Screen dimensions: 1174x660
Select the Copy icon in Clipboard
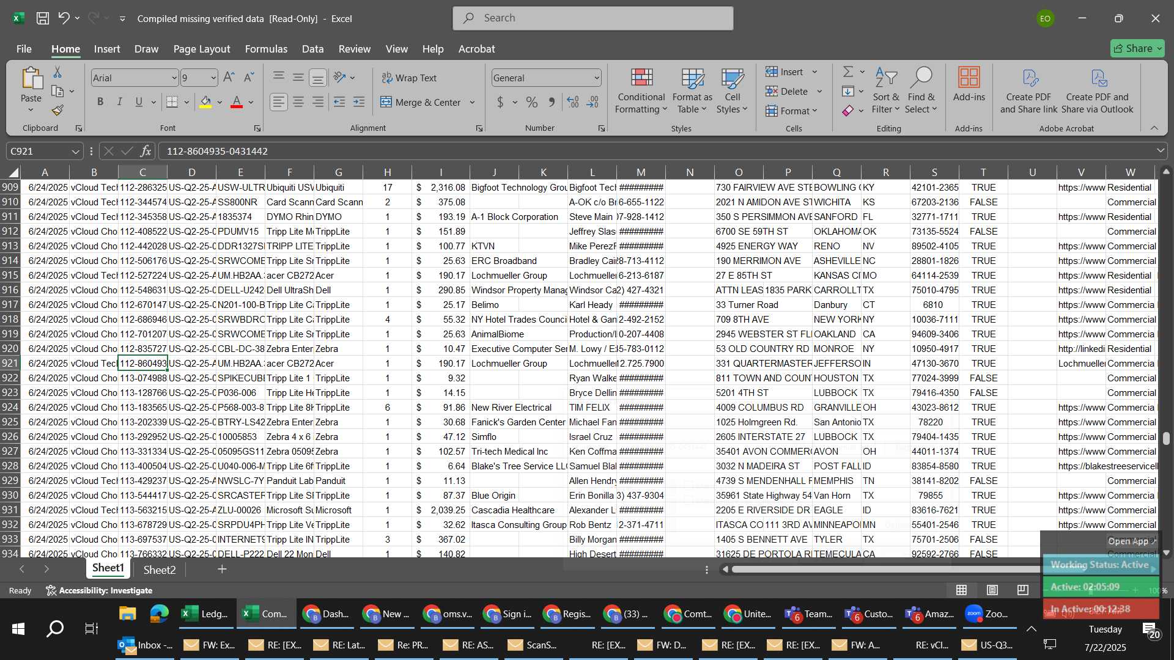[x=57, y=92]
